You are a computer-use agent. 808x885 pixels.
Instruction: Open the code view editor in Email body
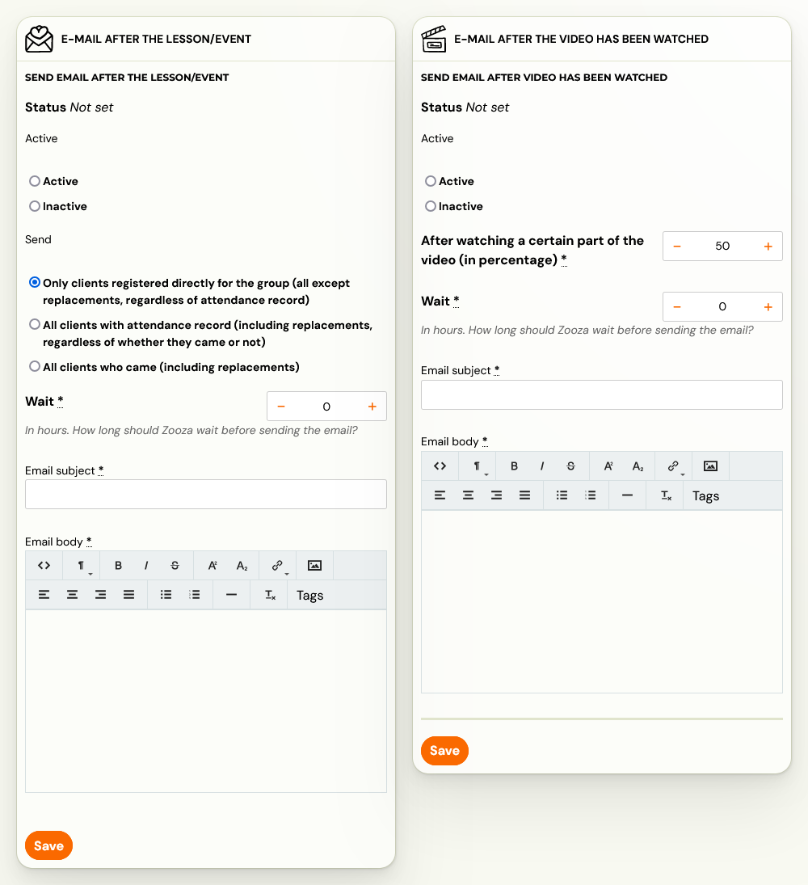pyautogui.click(x=44, y=565)
